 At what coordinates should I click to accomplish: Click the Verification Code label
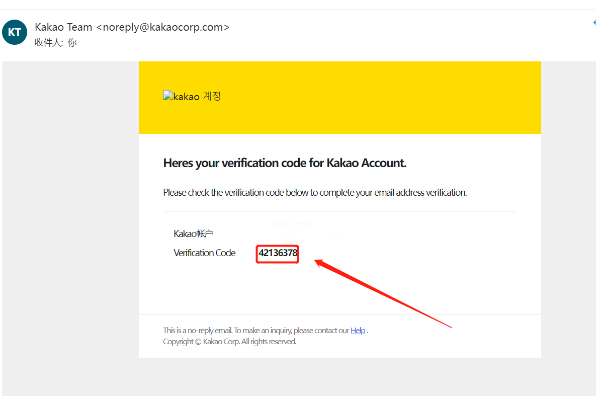(204, 253)
